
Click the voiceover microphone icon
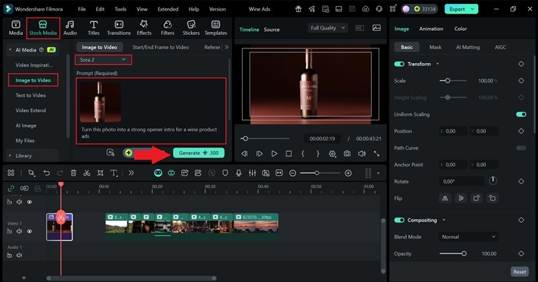pyautogui.click(x=239, y=173)
